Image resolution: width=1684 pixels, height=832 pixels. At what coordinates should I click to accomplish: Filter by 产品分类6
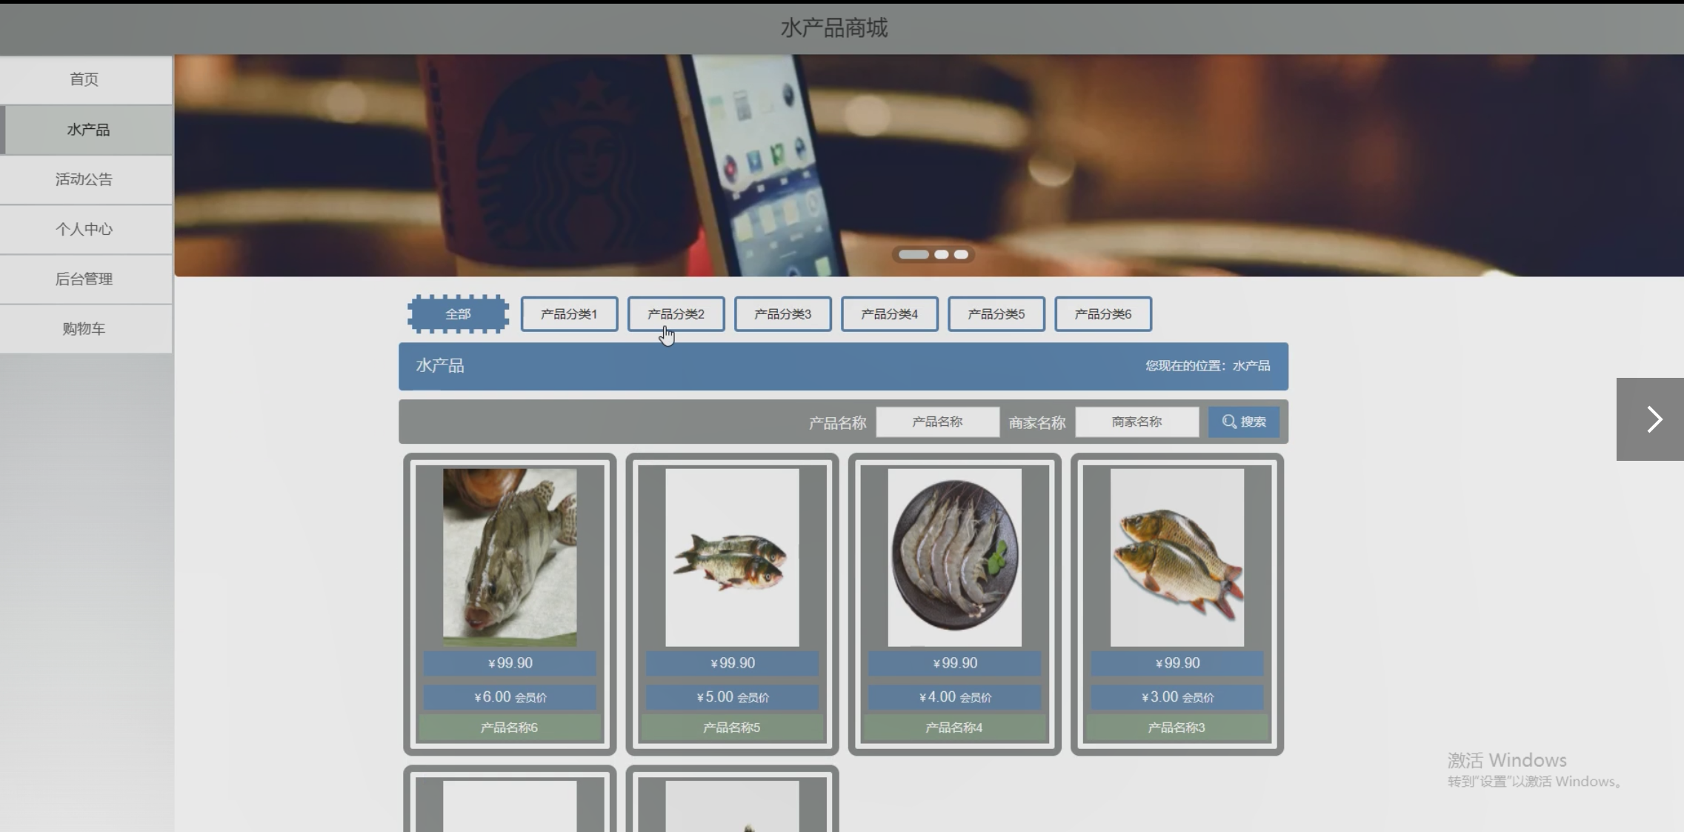1102,314
